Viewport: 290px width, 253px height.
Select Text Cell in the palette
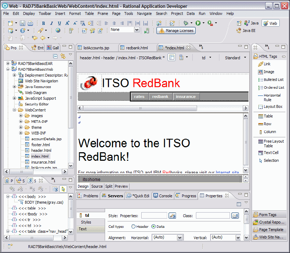coord(268,153)
